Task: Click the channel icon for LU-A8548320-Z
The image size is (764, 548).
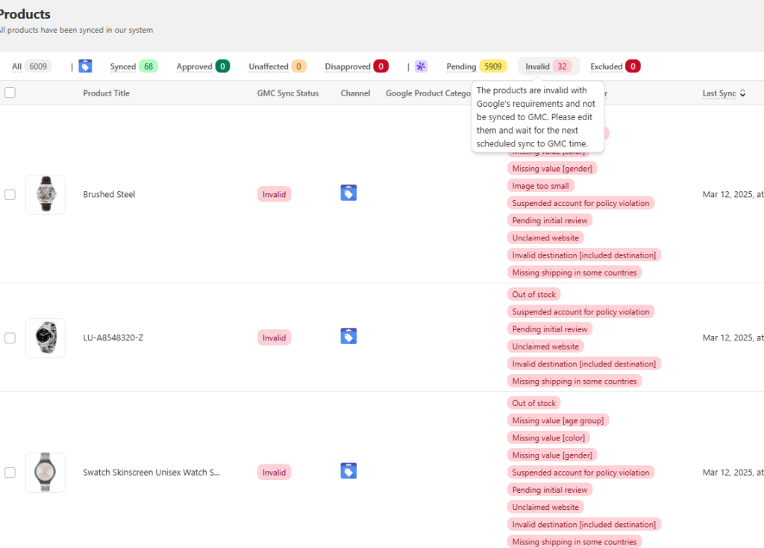Action: pos(348,337)
